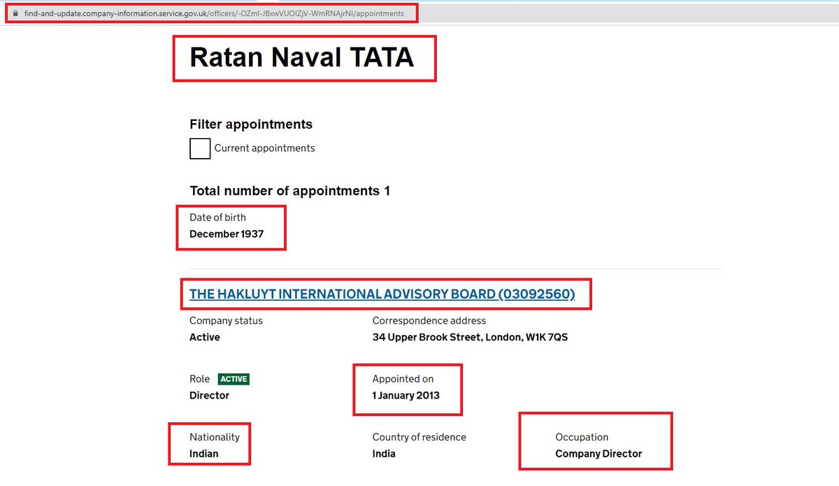Click the Date of birth label
Viewport: 839px width, 486px height.
click(217, 217)
